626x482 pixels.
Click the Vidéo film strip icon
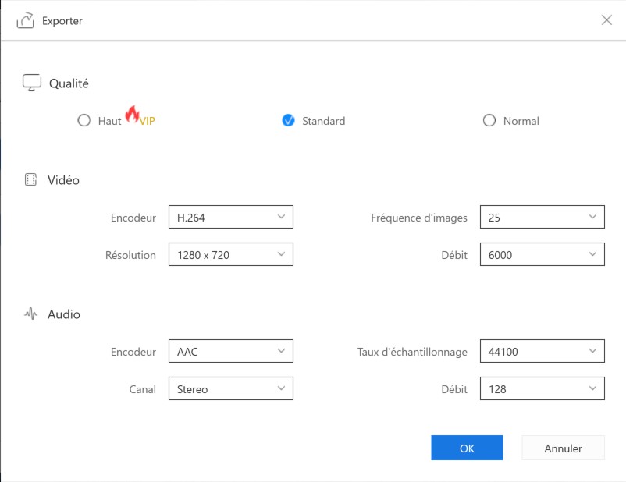(x=31, y=180)
